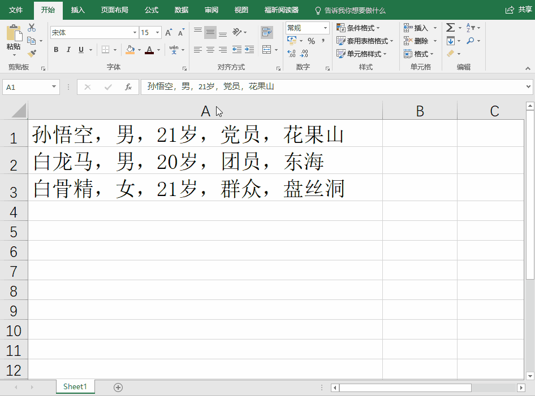Open the 常规 number format dropdown
The height and width of the screenshot is (396, 535).
click(324, 27)
